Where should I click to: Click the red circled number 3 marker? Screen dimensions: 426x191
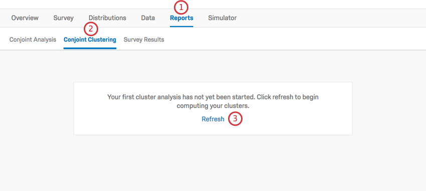coord(235,119)
